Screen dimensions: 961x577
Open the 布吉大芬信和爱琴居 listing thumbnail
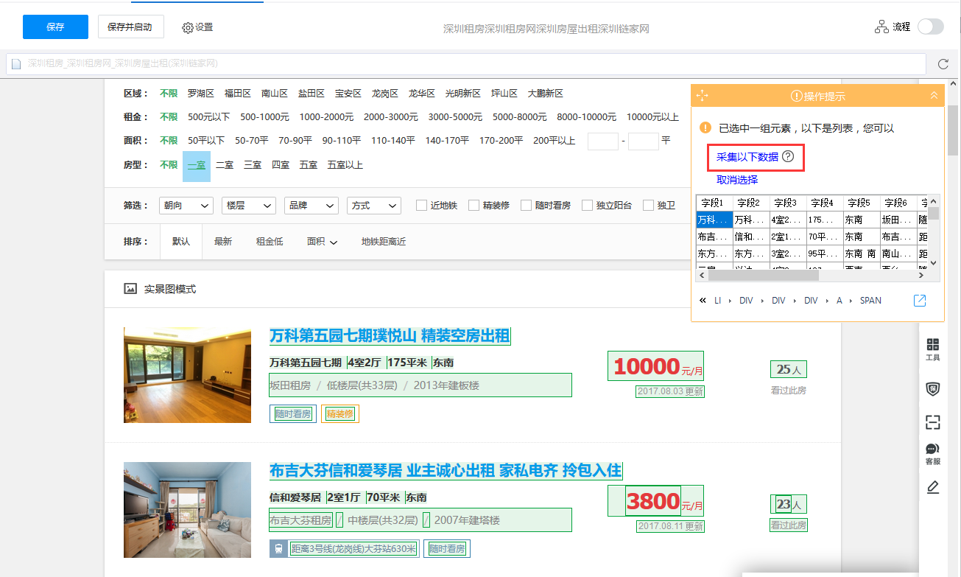[x=187, y=510]
